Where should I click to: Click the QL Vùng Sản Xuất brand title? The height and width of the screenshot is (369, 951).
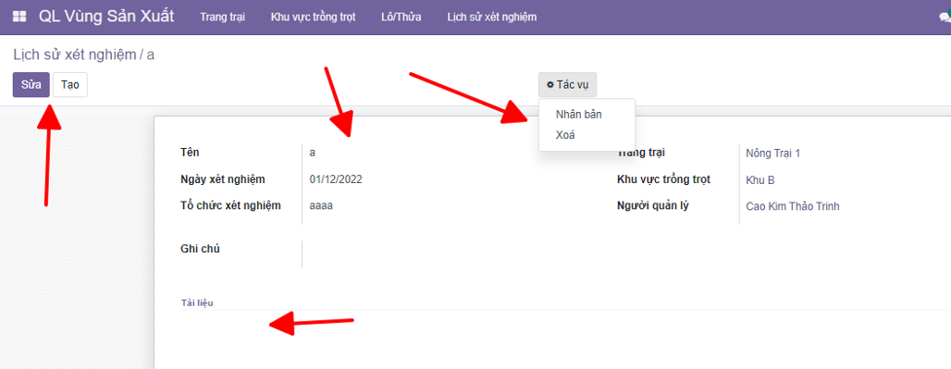(x=106, y=17)
